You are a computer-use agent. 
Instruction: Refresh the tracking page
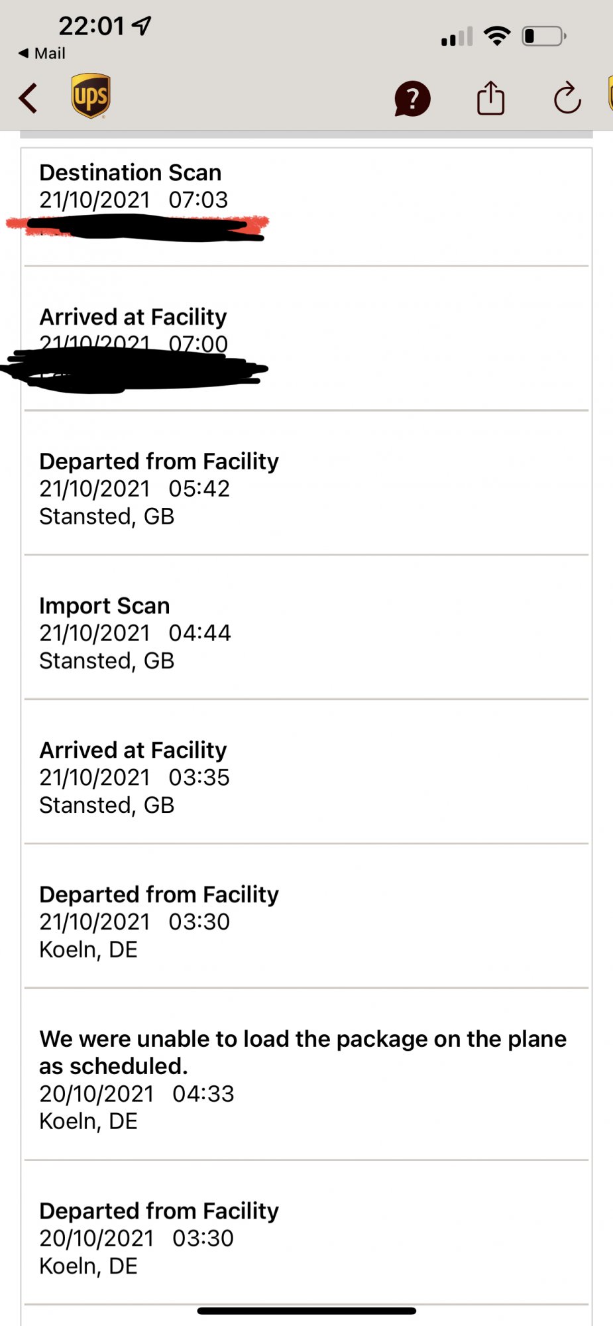[x=567, y=98]
